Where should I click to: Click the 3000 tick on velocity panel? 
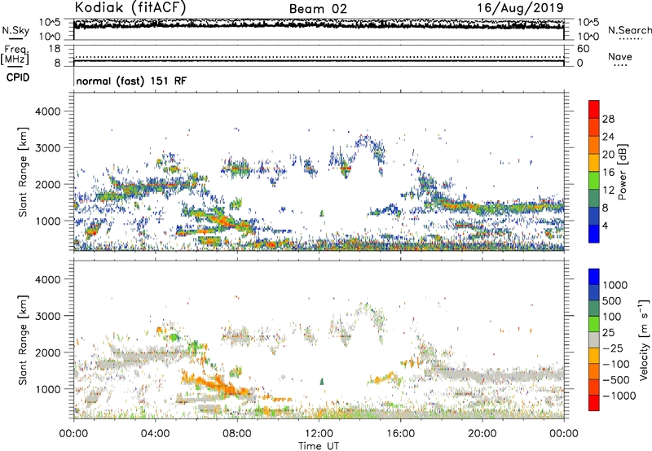[48, 316]
